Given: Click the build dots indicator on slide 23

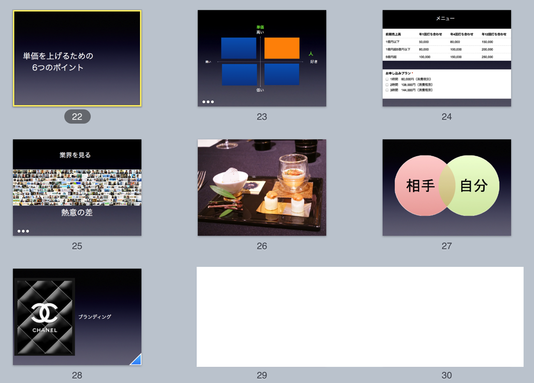Looking at the screenshot, I should 208,102.
